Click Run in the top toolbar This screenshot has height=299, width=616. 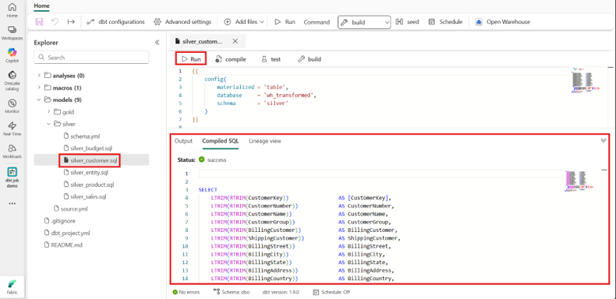pyautogui.click(x=284, y=21)
